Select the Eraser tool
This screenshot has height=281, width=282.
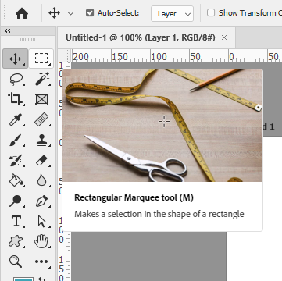[x=42, y=161]
